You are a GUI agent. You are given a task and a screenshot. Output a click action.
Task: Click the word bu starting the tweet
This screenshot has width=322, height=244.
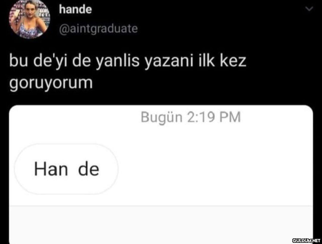pos(18,61)
